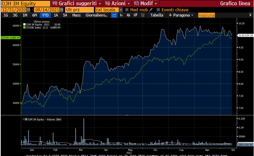
Task: Click the Ult prz price field
Action: click(79, 10)
